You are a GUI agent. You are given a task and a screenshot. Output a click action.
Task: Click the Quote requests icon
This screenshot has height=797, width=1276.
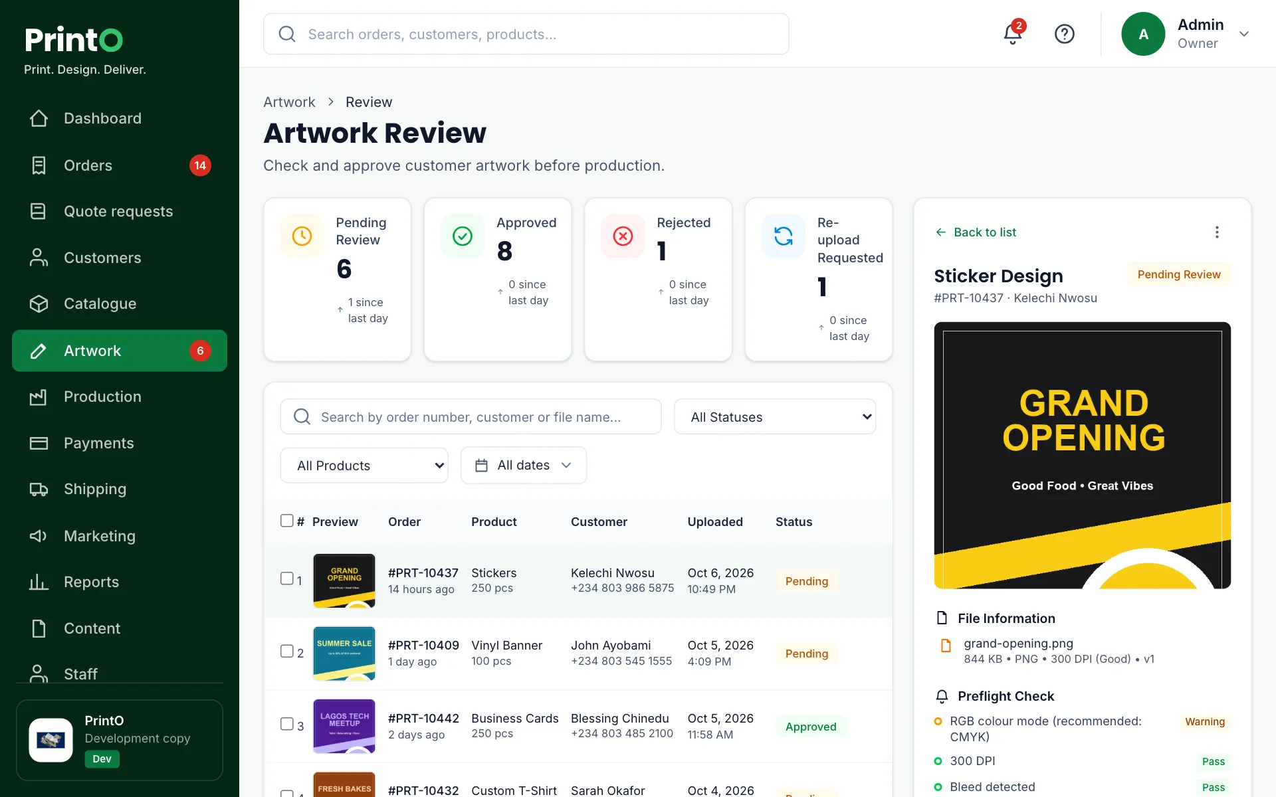click(x=39, y=211)
